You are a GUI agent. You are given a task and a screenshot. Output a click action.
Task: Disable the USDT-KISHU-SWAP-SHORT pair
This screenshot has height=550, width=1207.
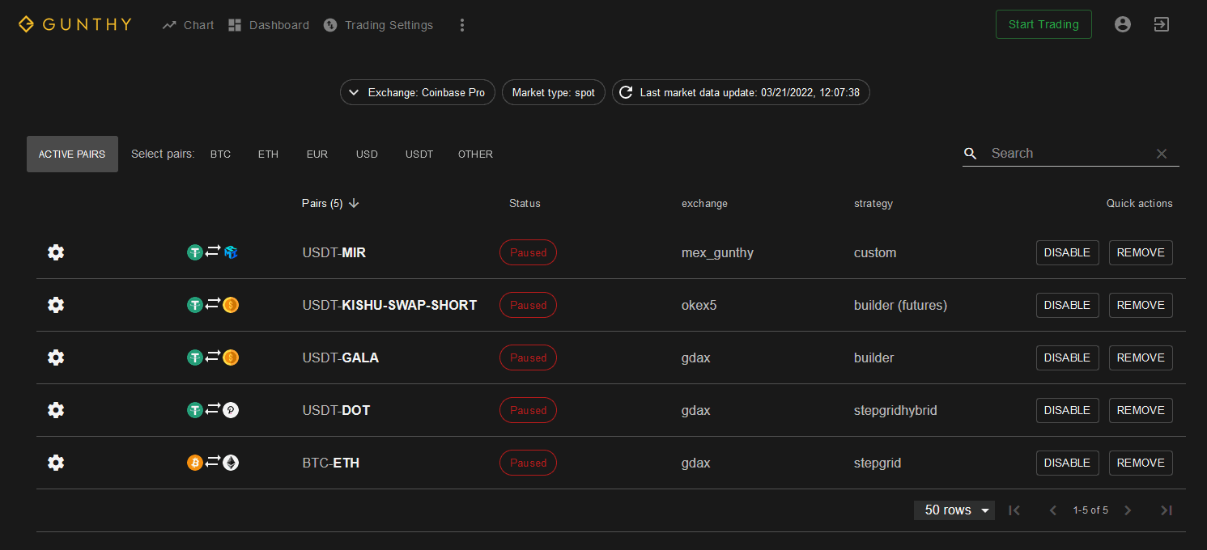point(1067,305)
